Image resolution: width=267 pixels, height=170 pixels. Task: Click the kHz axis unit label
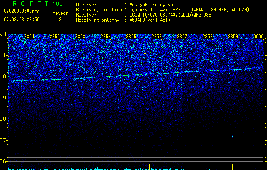pos(4,34)
